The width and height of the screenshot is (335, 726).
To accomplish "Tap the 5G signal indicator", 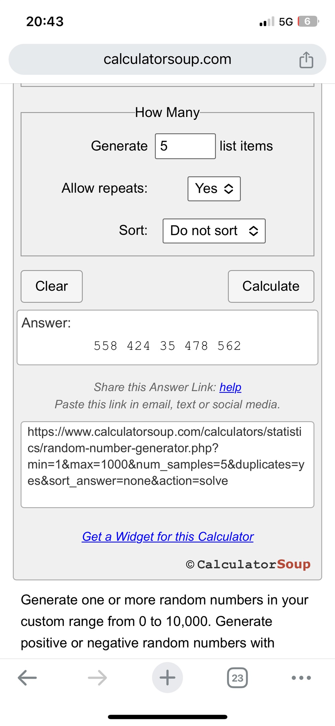I will [286, 22].
